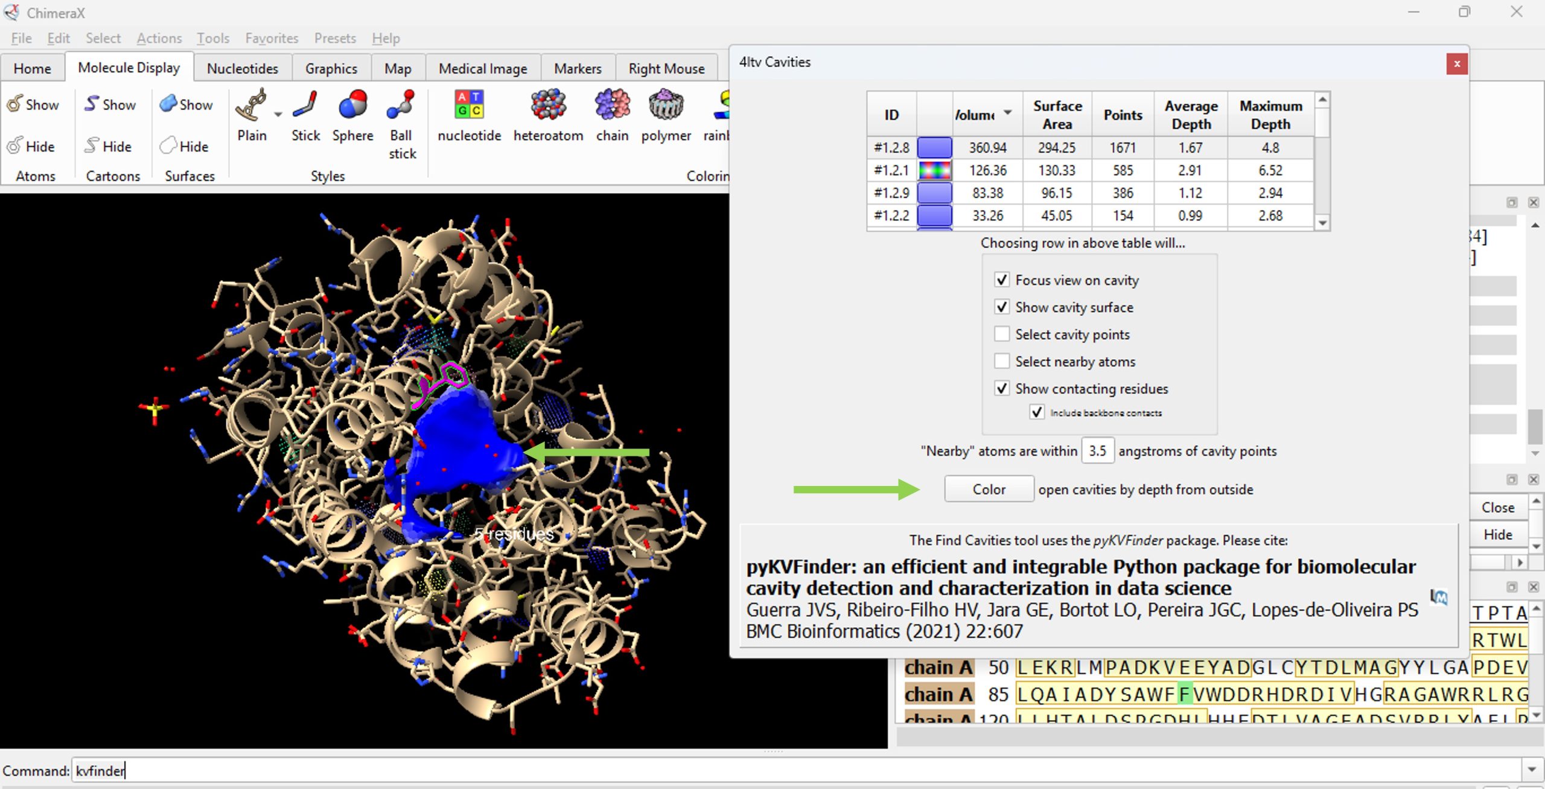Click color swatch of cavity #1.2.1
1545x789 pixels.
[934, 170]
